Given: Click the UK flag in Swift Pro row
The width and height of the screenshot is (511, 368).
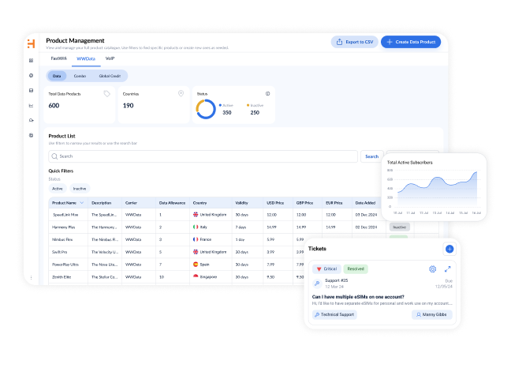Looking at the screenshot, I should click(x=196, y=252).
